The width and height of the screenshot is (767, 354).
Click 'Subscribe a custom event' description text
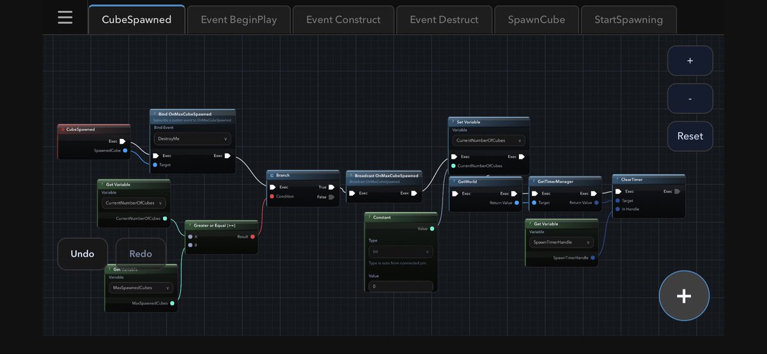coord(192,120)
